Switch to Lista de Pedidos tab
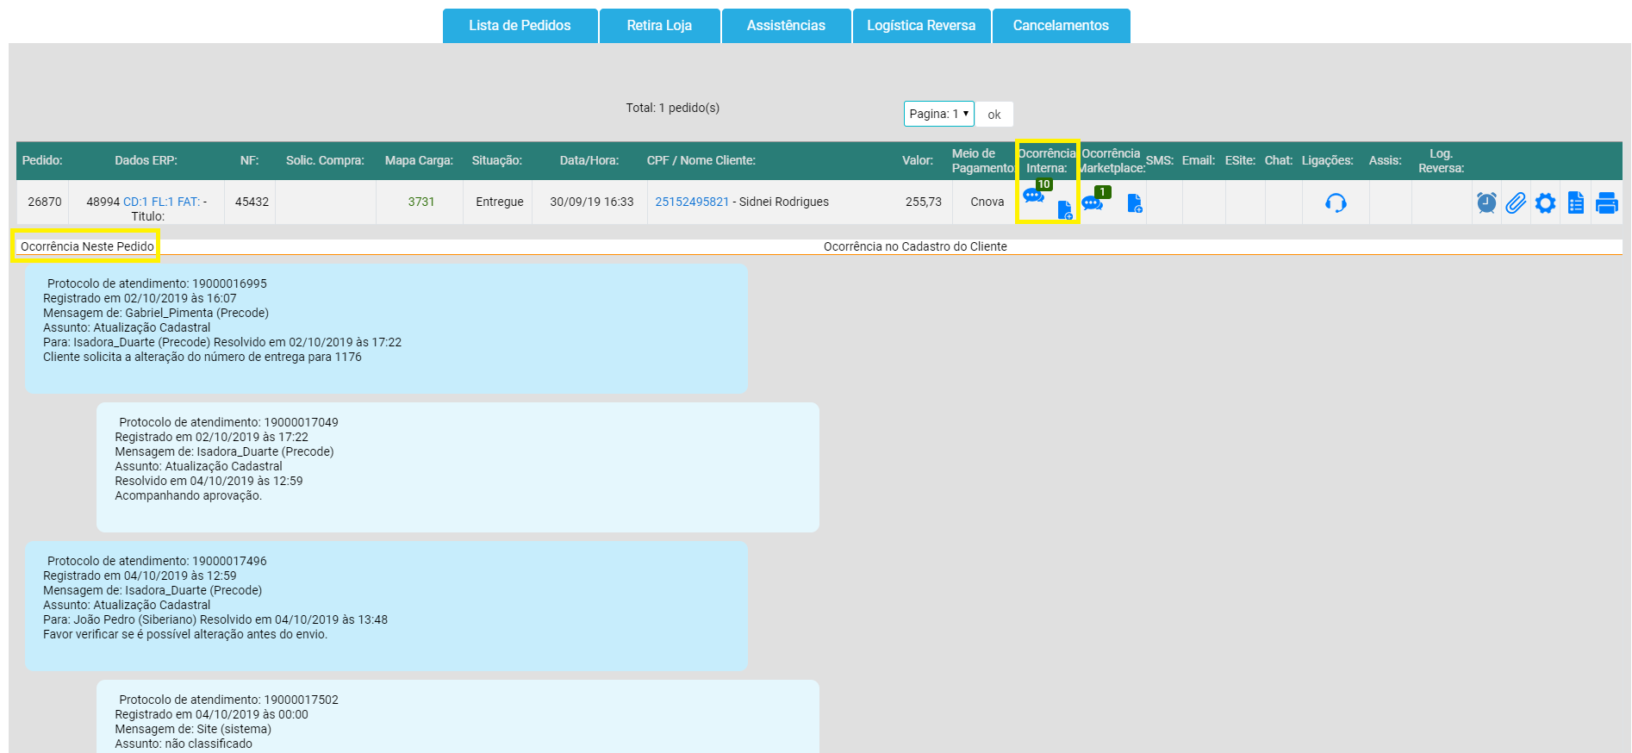Image resolution: width=1632 pixels, height=753 pixels. click(520, 26)
